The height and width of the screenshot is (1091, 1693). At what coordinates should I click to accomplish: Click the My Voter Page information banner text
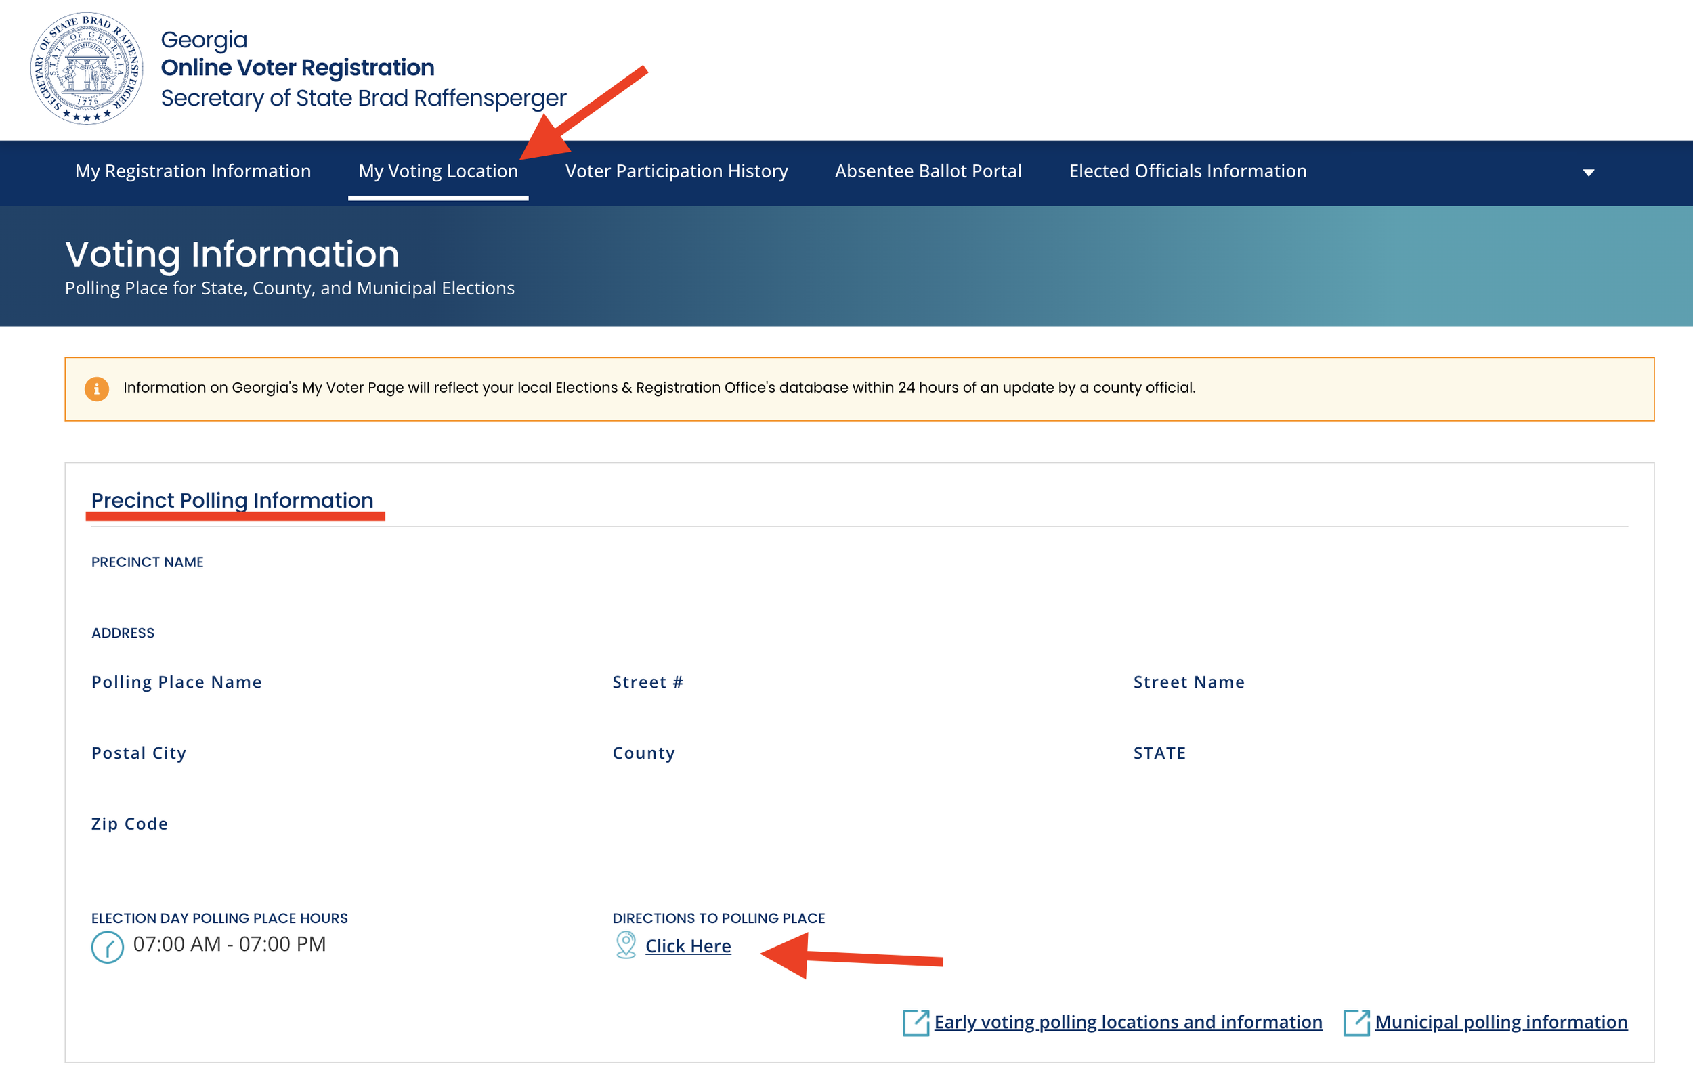tap(659, 388)
